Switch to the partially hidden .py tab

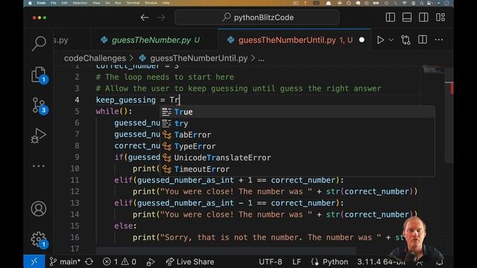pos(61,40)
